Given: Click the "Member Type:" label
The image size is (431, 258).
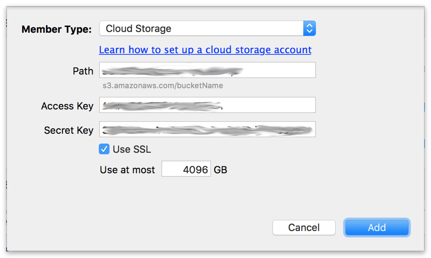Looking at the screenshot, I should [x=57, y=29].
